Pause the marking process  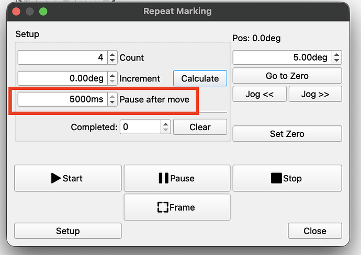pos(177,178)
